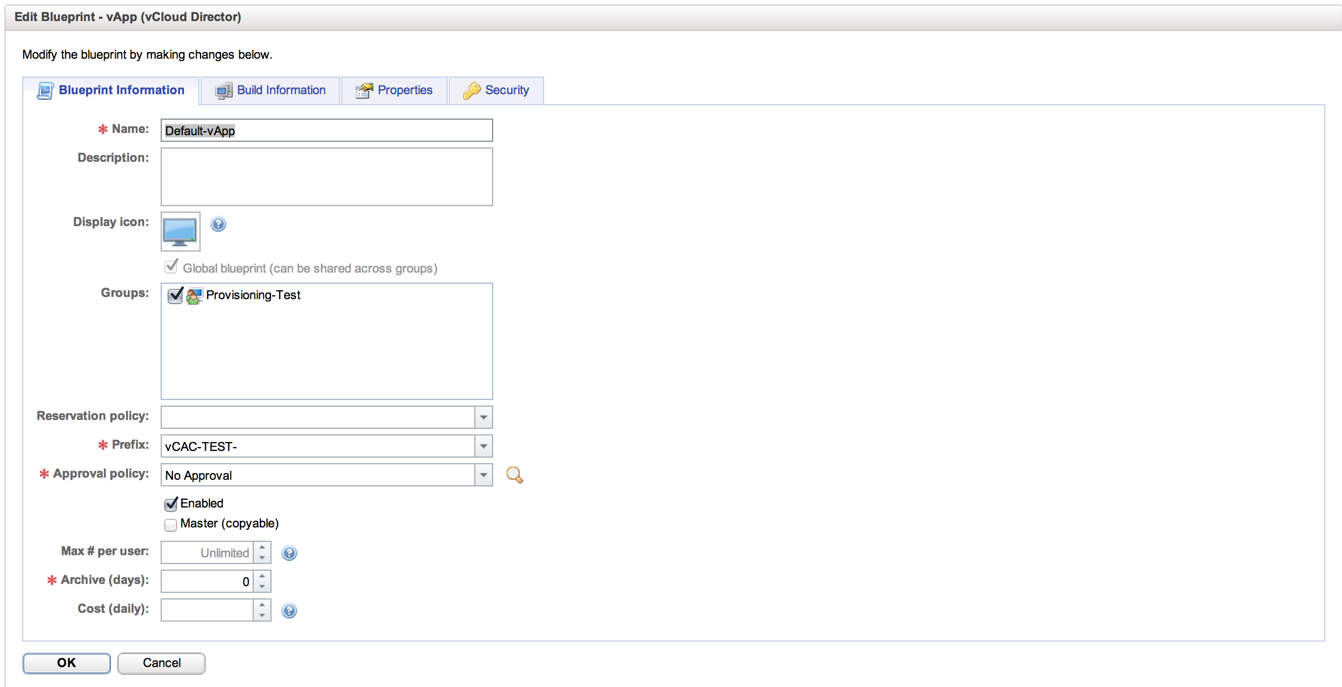Click into the Description text area

coord(326,177)
